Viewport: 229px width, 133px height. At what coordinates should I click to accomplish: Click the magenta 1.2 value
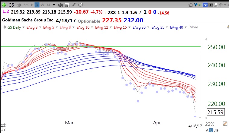pyautogui.click(x=6, y=11)
